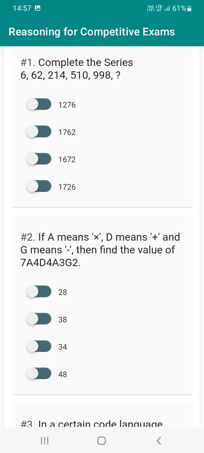Enable the toggle for answer 48
Image resolution: width=204 pixels, height=453 pixels.
tap(39, 374)
